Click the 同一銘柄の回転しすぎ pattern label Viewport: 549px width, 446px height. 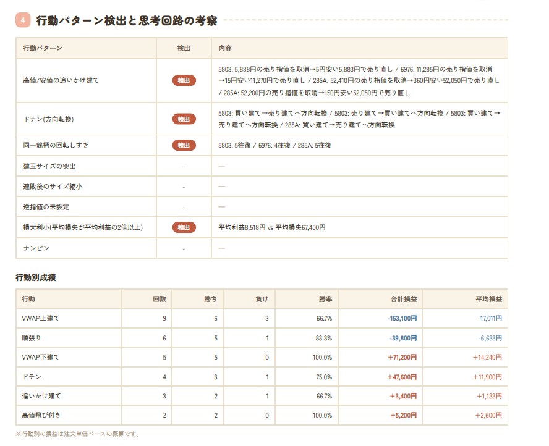56,145
